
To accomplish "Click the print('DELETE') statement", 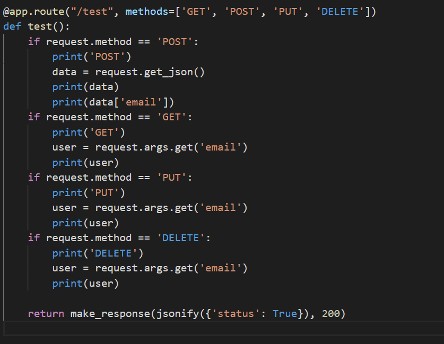I will [98, 253].
